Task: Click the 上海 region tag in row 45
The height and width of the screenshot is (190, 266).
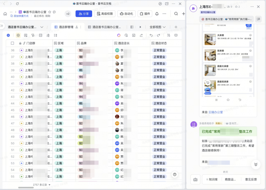Action: pos(59,110)
